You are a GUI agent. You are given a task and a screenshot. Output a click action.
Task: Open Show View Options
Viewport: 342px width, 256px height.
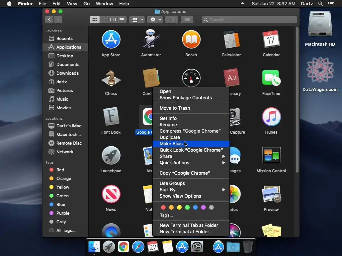click(191, 196)
